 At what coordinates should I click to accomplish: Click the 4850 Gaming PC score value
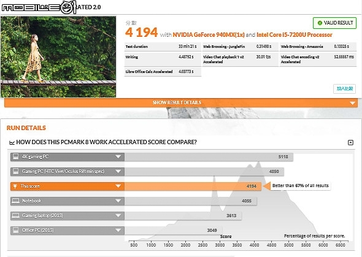click(274, 172)
